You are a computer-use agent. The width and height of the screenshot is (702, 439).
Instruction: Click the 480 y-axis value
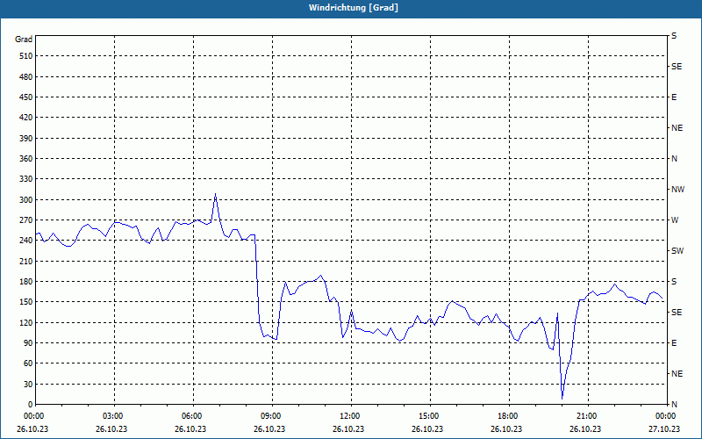[x=26, y=77]
